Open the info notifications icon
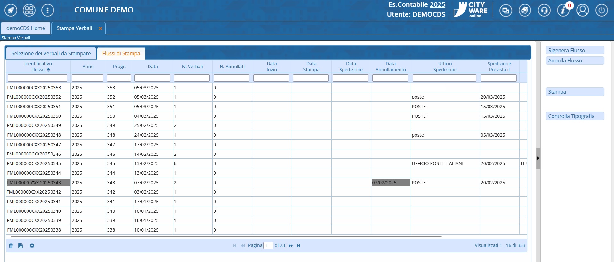614x262 pixels. [x=563, y=10]
